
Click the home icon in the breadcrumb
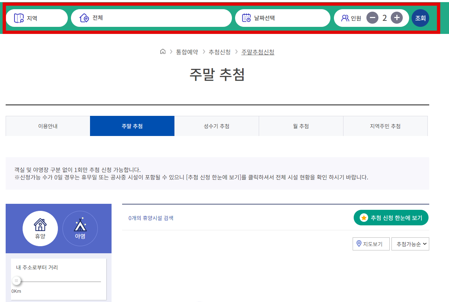tap(163, 51)
